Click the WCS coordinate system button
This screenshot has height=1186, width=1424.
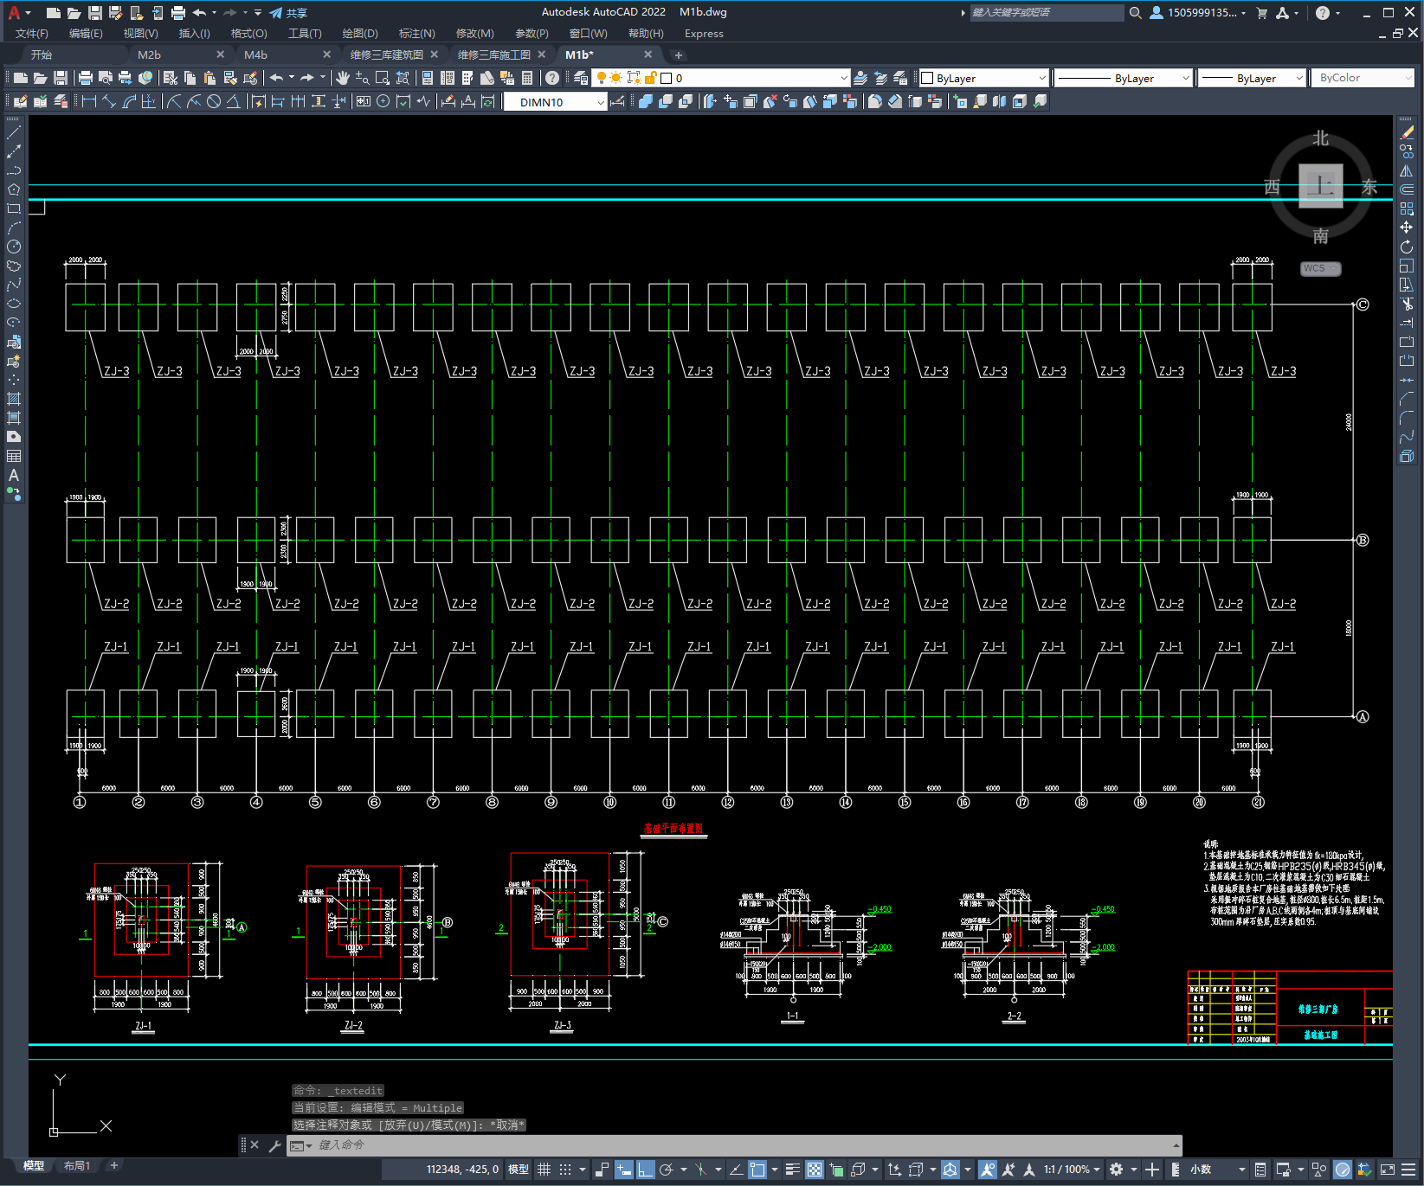click(1320, 268)
